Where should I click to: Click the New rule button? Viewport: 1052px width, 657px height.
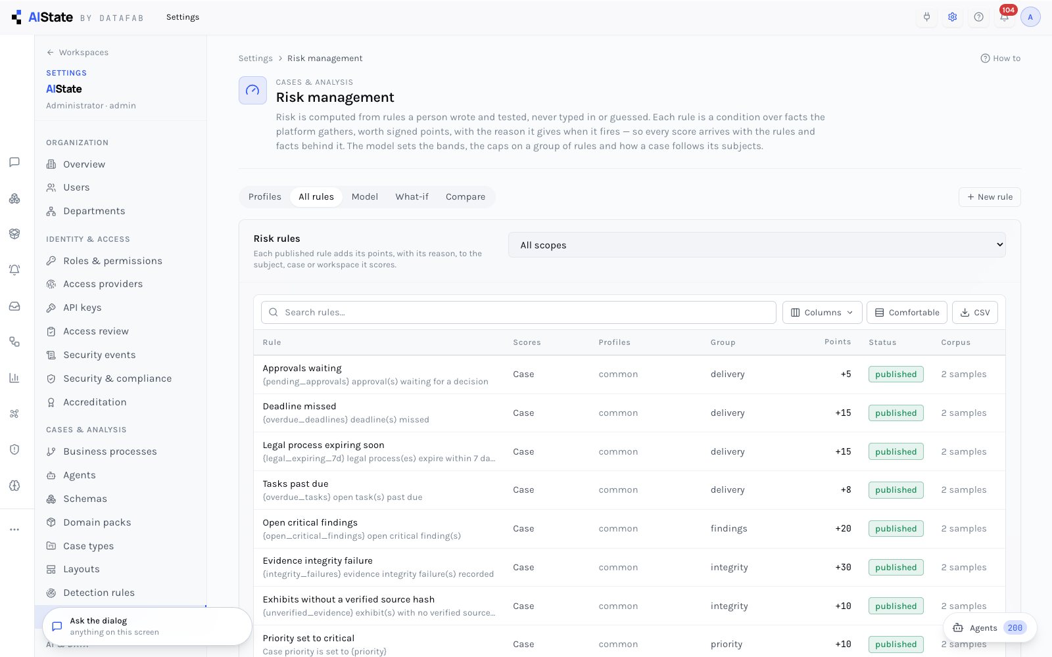pos(990,197)
